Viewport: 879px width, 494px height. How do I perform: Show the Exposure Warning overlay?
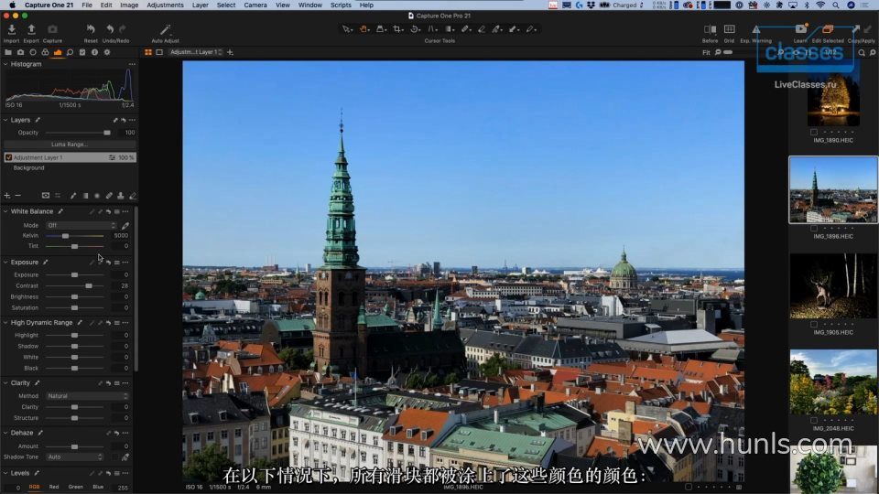(755, 30)
